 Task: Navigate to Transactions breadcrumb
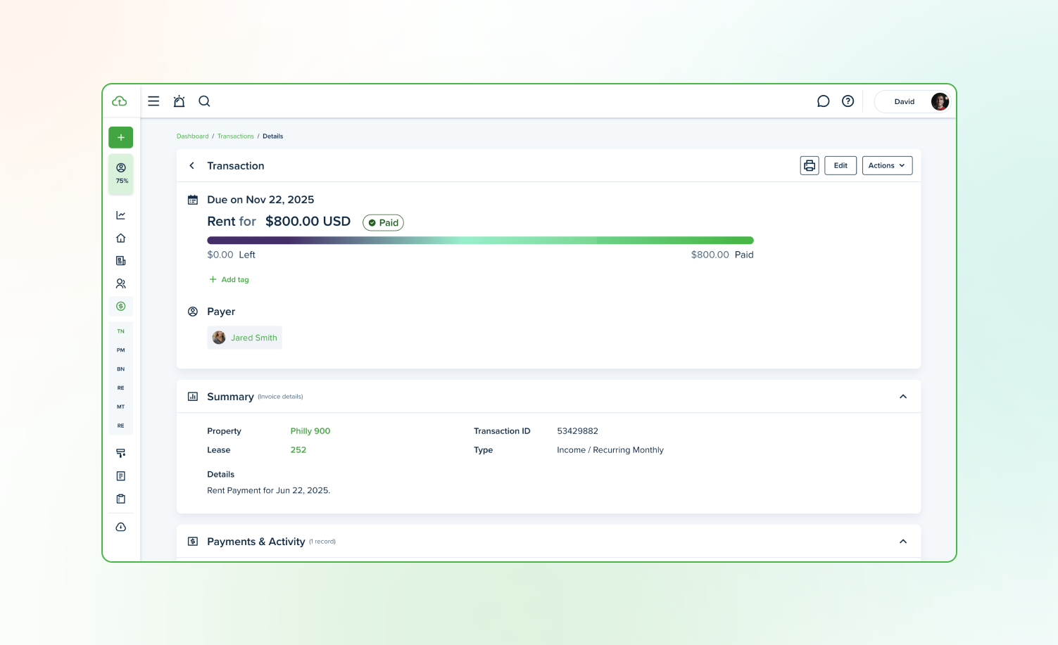pos(235,136)
